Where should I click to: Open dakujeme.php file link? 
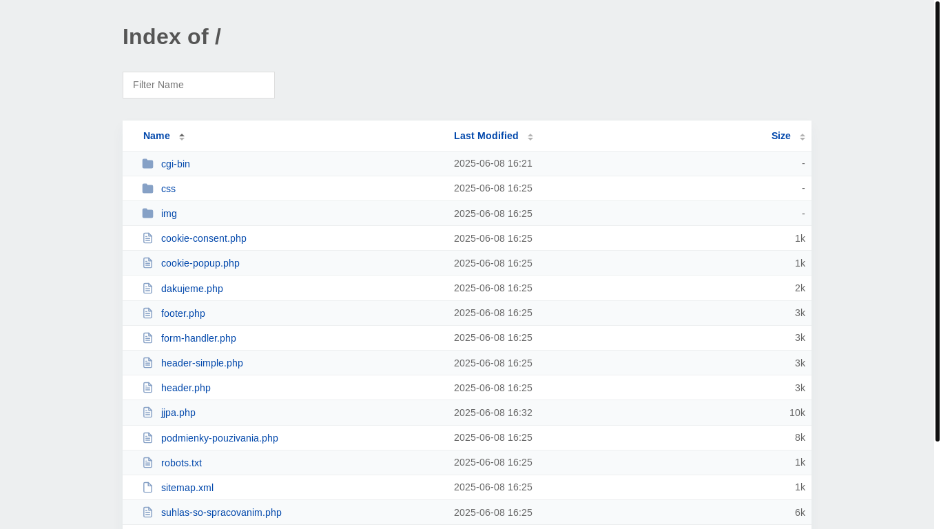click(x=192, y=289)
